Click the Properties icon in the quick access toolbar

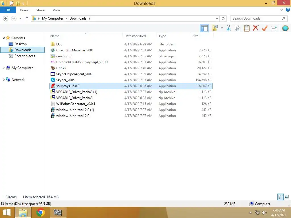11,3
